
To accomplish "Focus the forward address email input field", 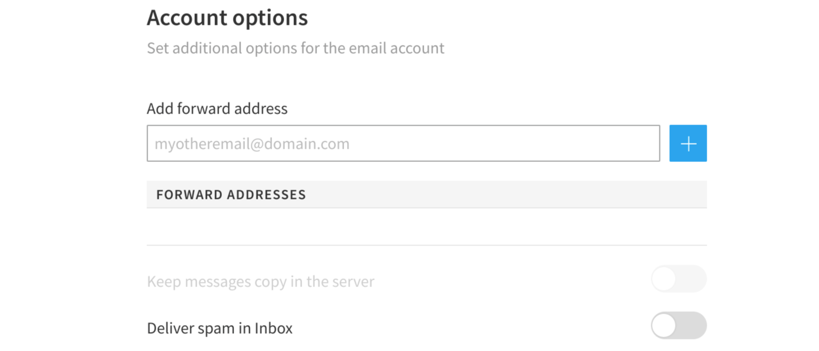I will (403, 144).
